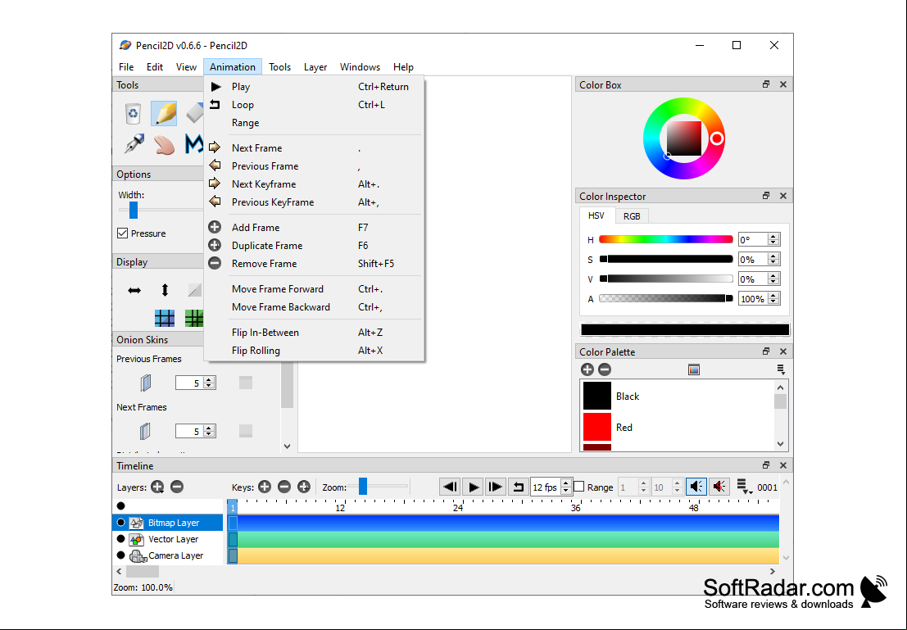Toggle visibility of the Camera Layer

(x=121, y=555)
